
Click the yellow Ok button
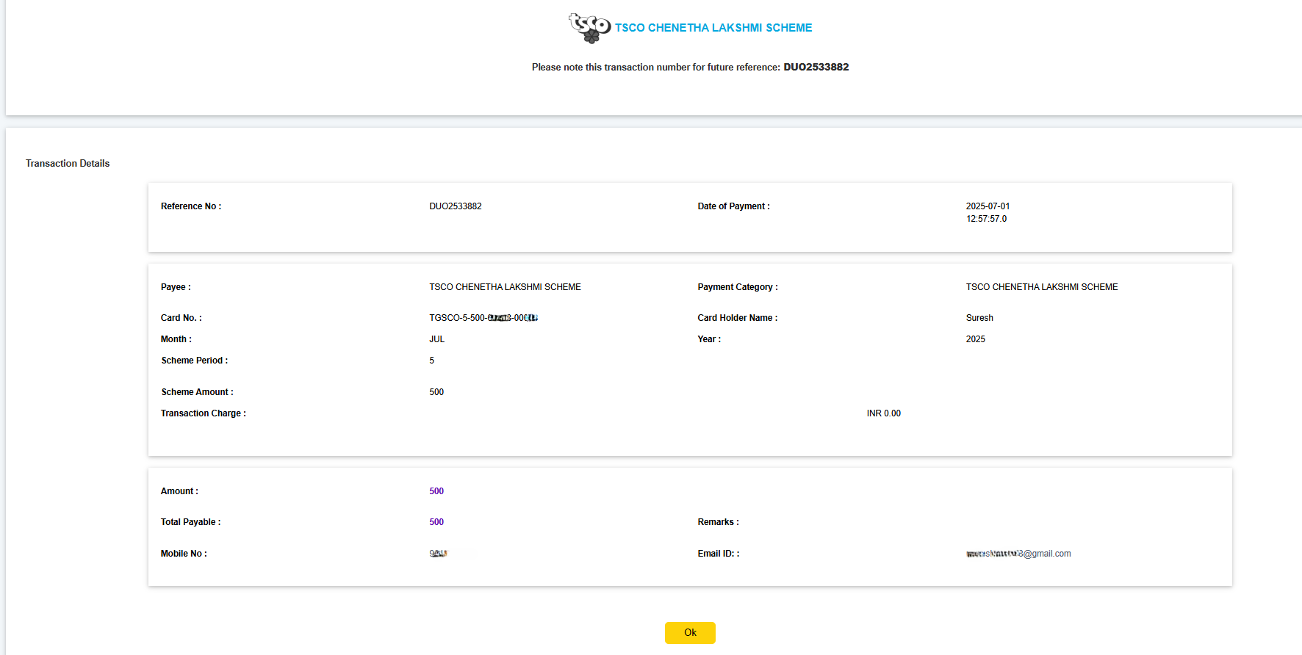tap(690, 632)
